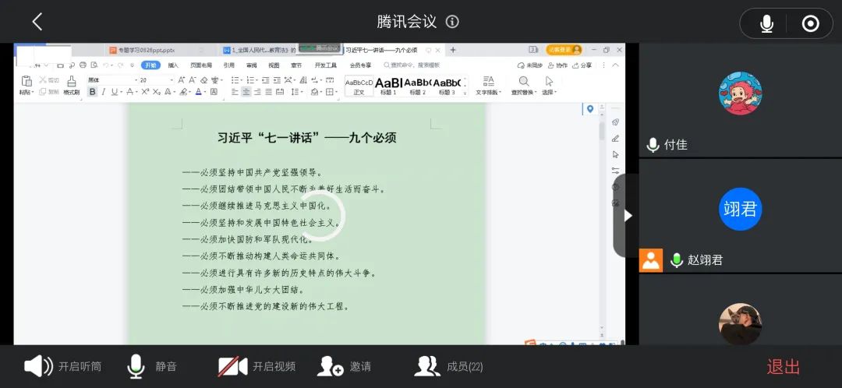Viewport: 842px width, 388px height.
Task: Leave the meeting with 退出
Action: (x=783, y=366)
